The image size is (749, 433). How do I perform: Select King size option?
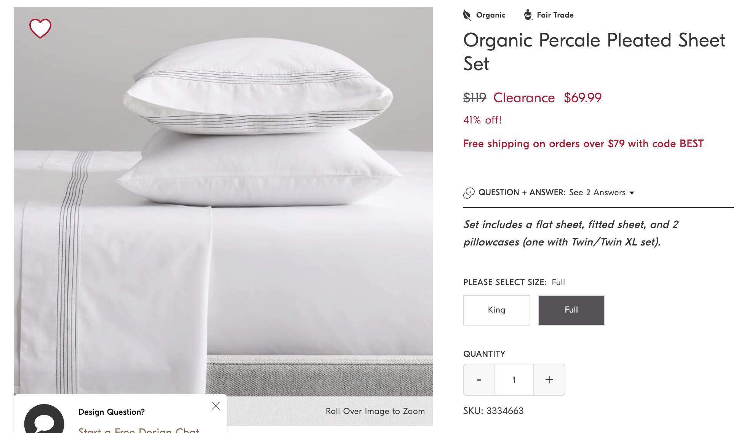[x=496, y=310]
